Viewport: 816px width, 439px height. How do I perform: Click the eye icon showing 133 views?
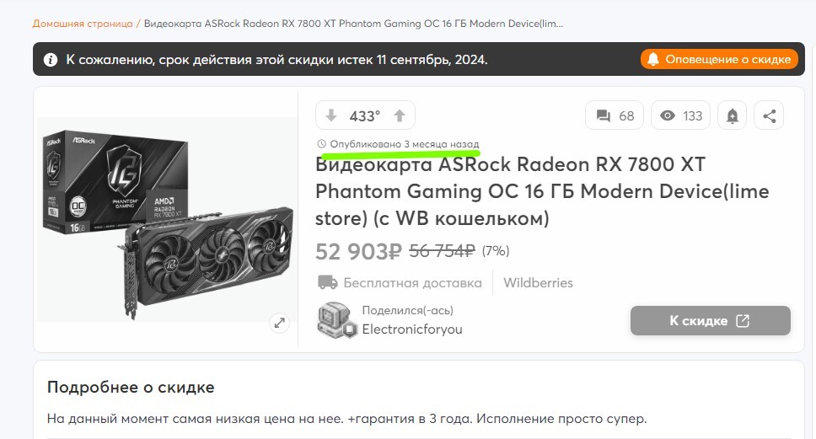tap(667, 115)
